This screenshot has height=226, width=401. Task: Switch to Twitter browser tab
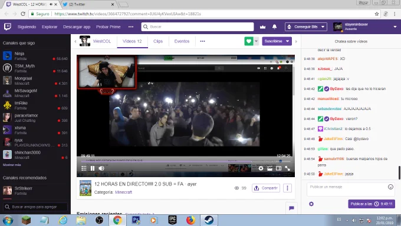tap(88, 4)
